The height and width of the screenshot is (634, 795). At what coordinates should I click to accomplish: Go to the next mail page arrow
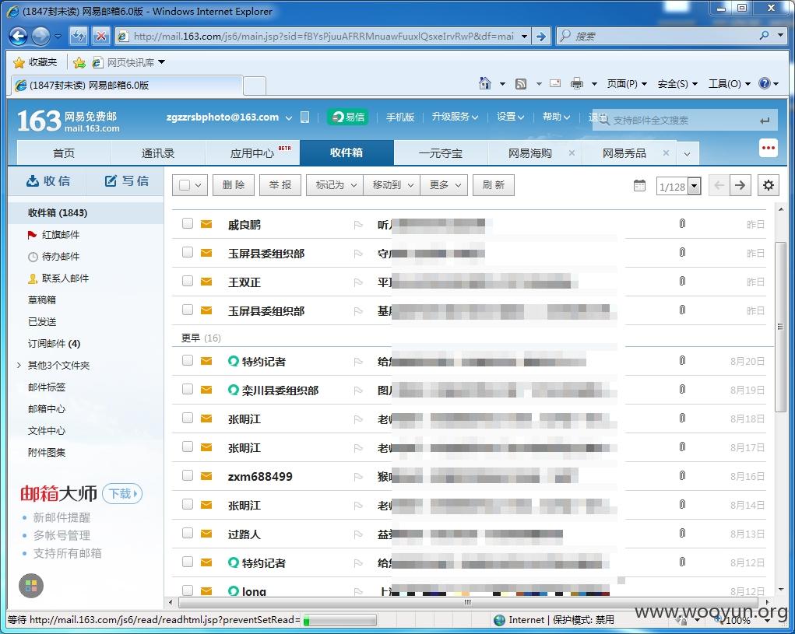[x=740, y=185]
